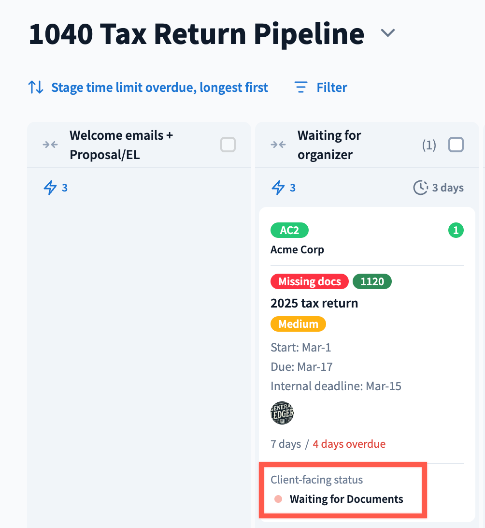
Task: Open the Waiting for Documents client-facing status
Action: [x=346, y=499]
